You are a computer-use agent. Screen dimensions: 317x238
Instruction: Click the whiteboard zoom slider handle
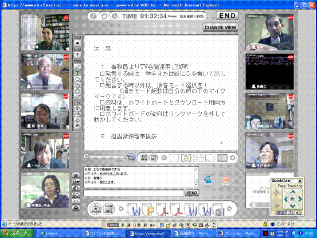click(x=87, y=157)
